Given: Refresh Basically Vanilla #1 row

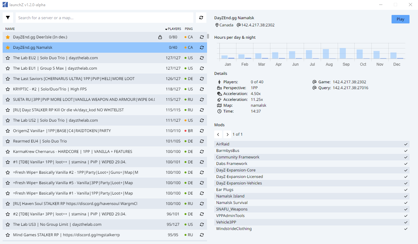Looking at the screenshot, I should 202,193.
